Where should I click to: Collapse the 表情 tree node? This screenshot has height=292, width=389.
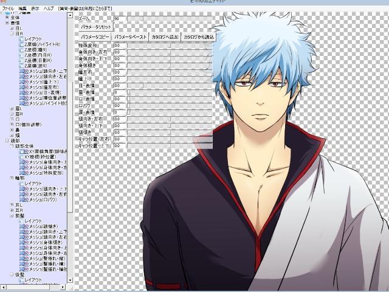click(7, 23)
